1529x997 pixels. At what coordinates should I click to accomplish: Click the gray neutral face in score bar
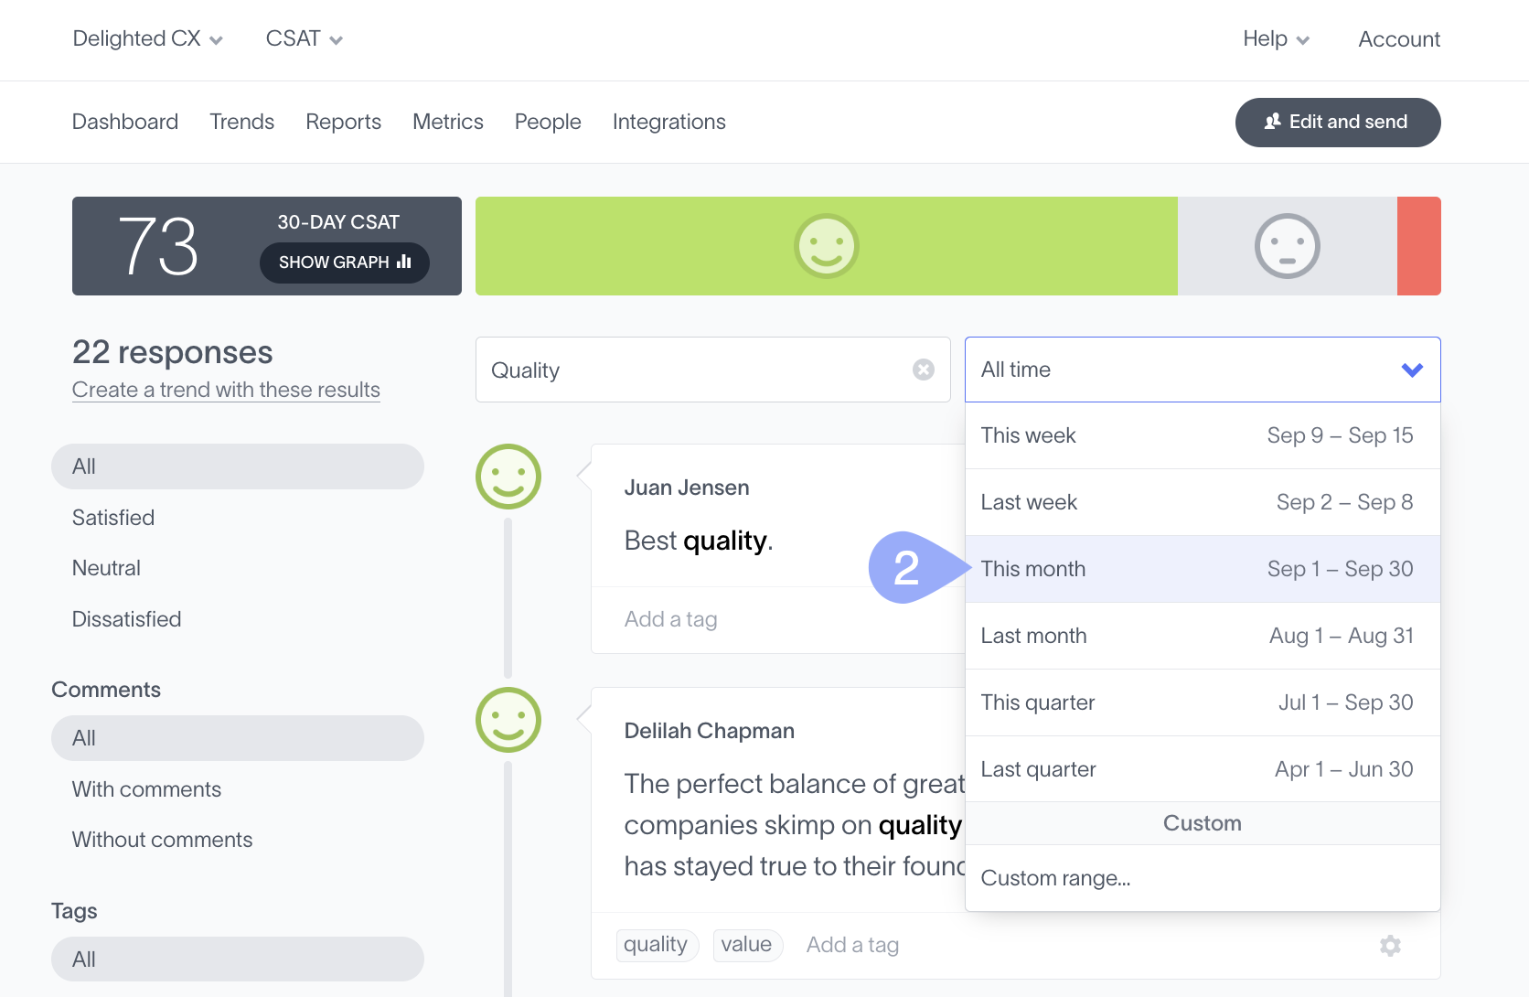1287,246
